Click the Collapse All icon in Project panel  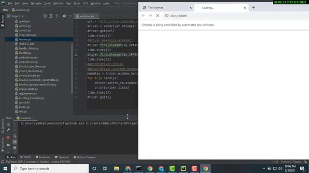coord(57,16)
